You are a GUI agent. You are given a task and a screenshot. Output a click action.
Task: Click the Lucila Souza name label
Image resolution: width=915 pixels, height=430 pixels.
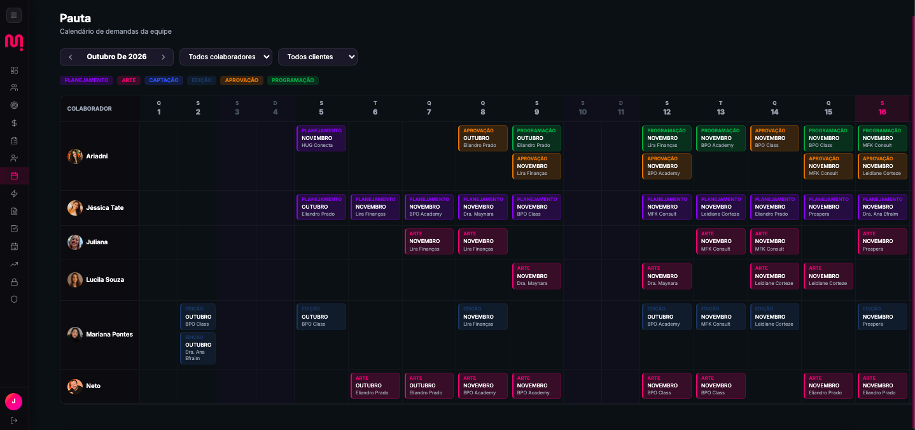click(105, 280)
